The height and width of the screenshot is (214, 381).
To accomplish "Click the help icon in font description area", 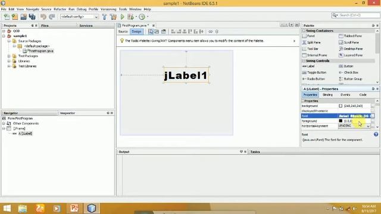I will click(x=376, y=134).
